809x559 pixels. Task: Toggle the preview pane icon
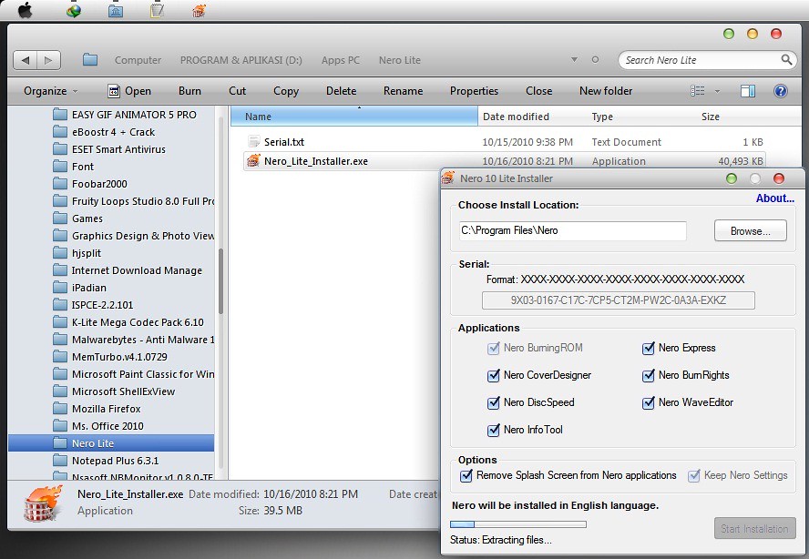coord(748,91)
